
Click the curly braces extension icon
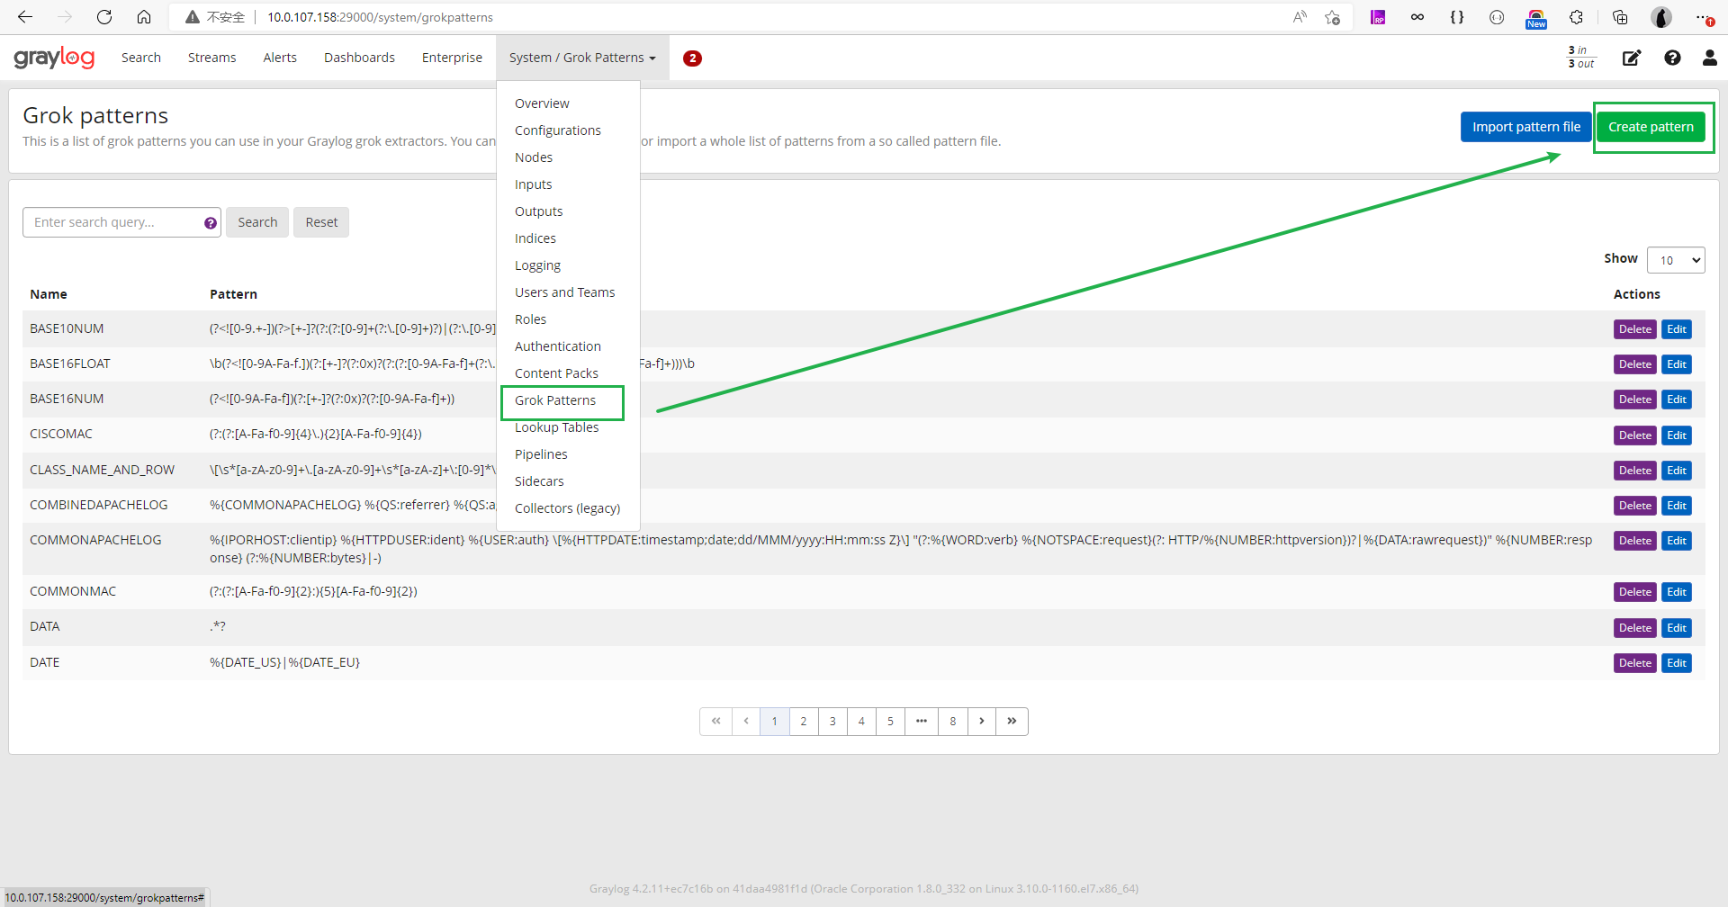click(1457, 17)
